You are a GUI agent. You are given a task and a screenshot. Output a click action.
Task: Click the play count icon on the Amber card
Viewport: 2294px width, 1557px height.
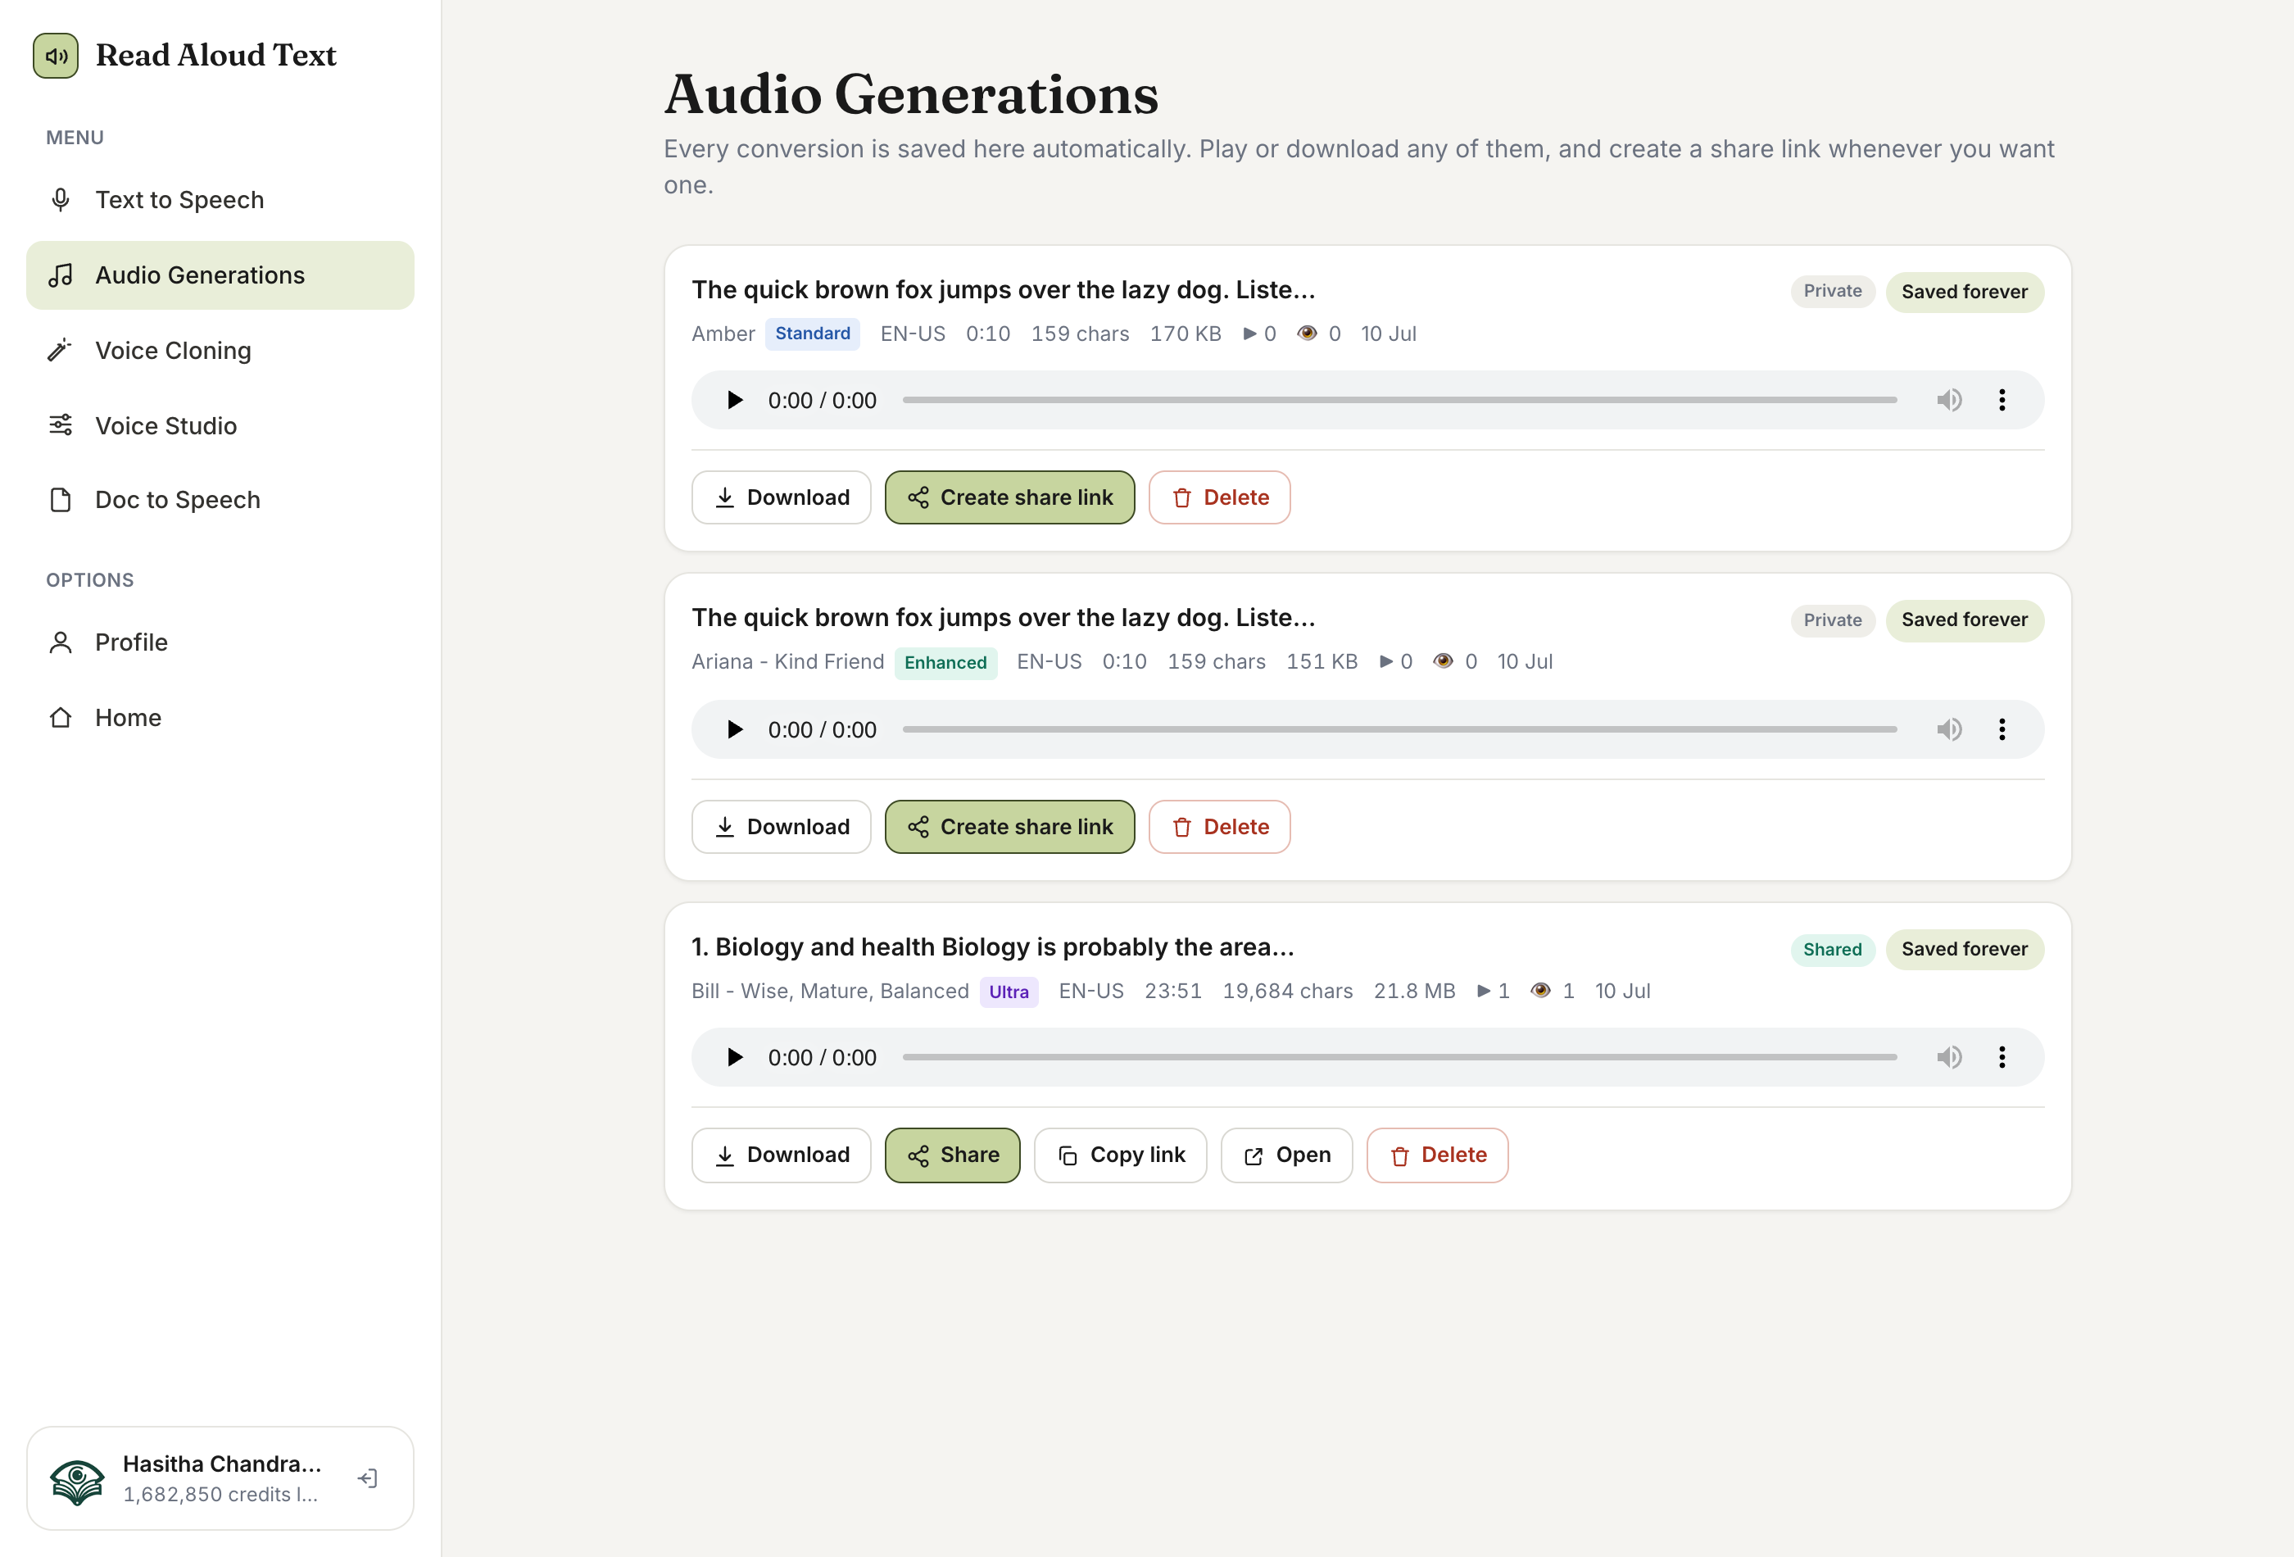1249,334
